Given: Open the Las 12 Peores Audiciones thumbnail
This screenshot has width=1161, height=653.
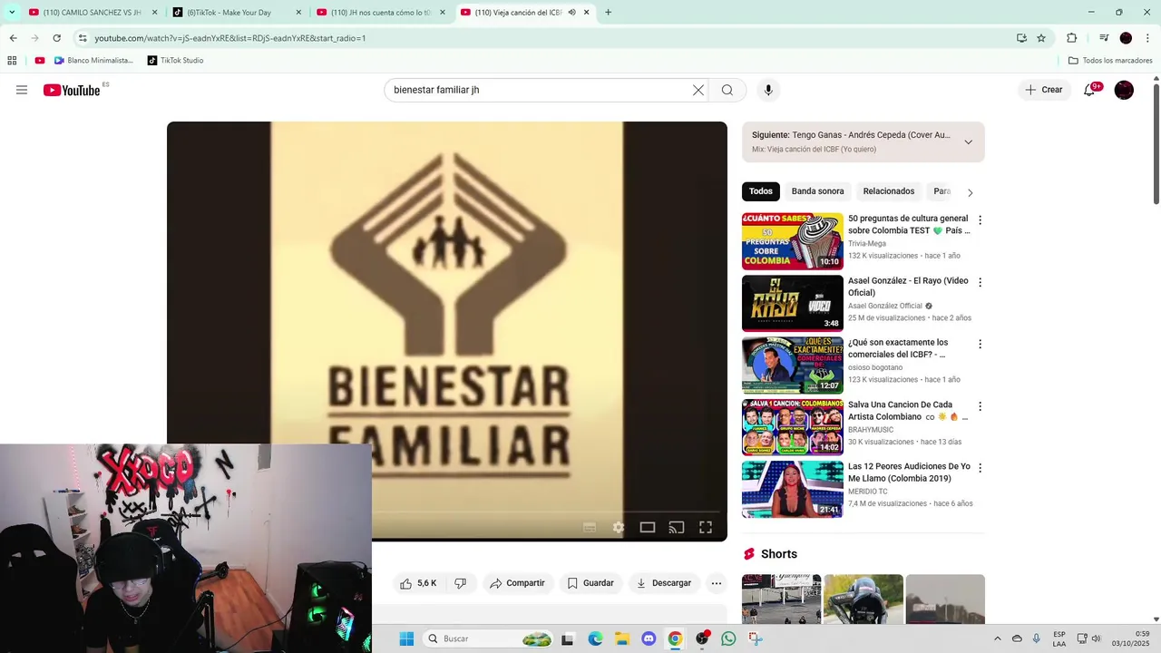Looking at the screenshot, I should tap(792, 489).
